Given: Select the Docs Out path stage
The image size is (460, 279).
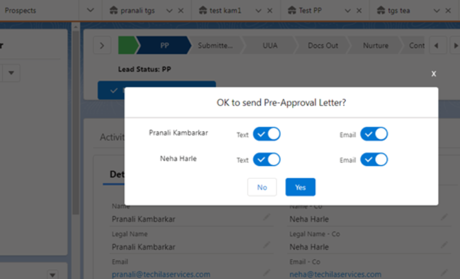Looking at the screenshot, I should 323,45.
